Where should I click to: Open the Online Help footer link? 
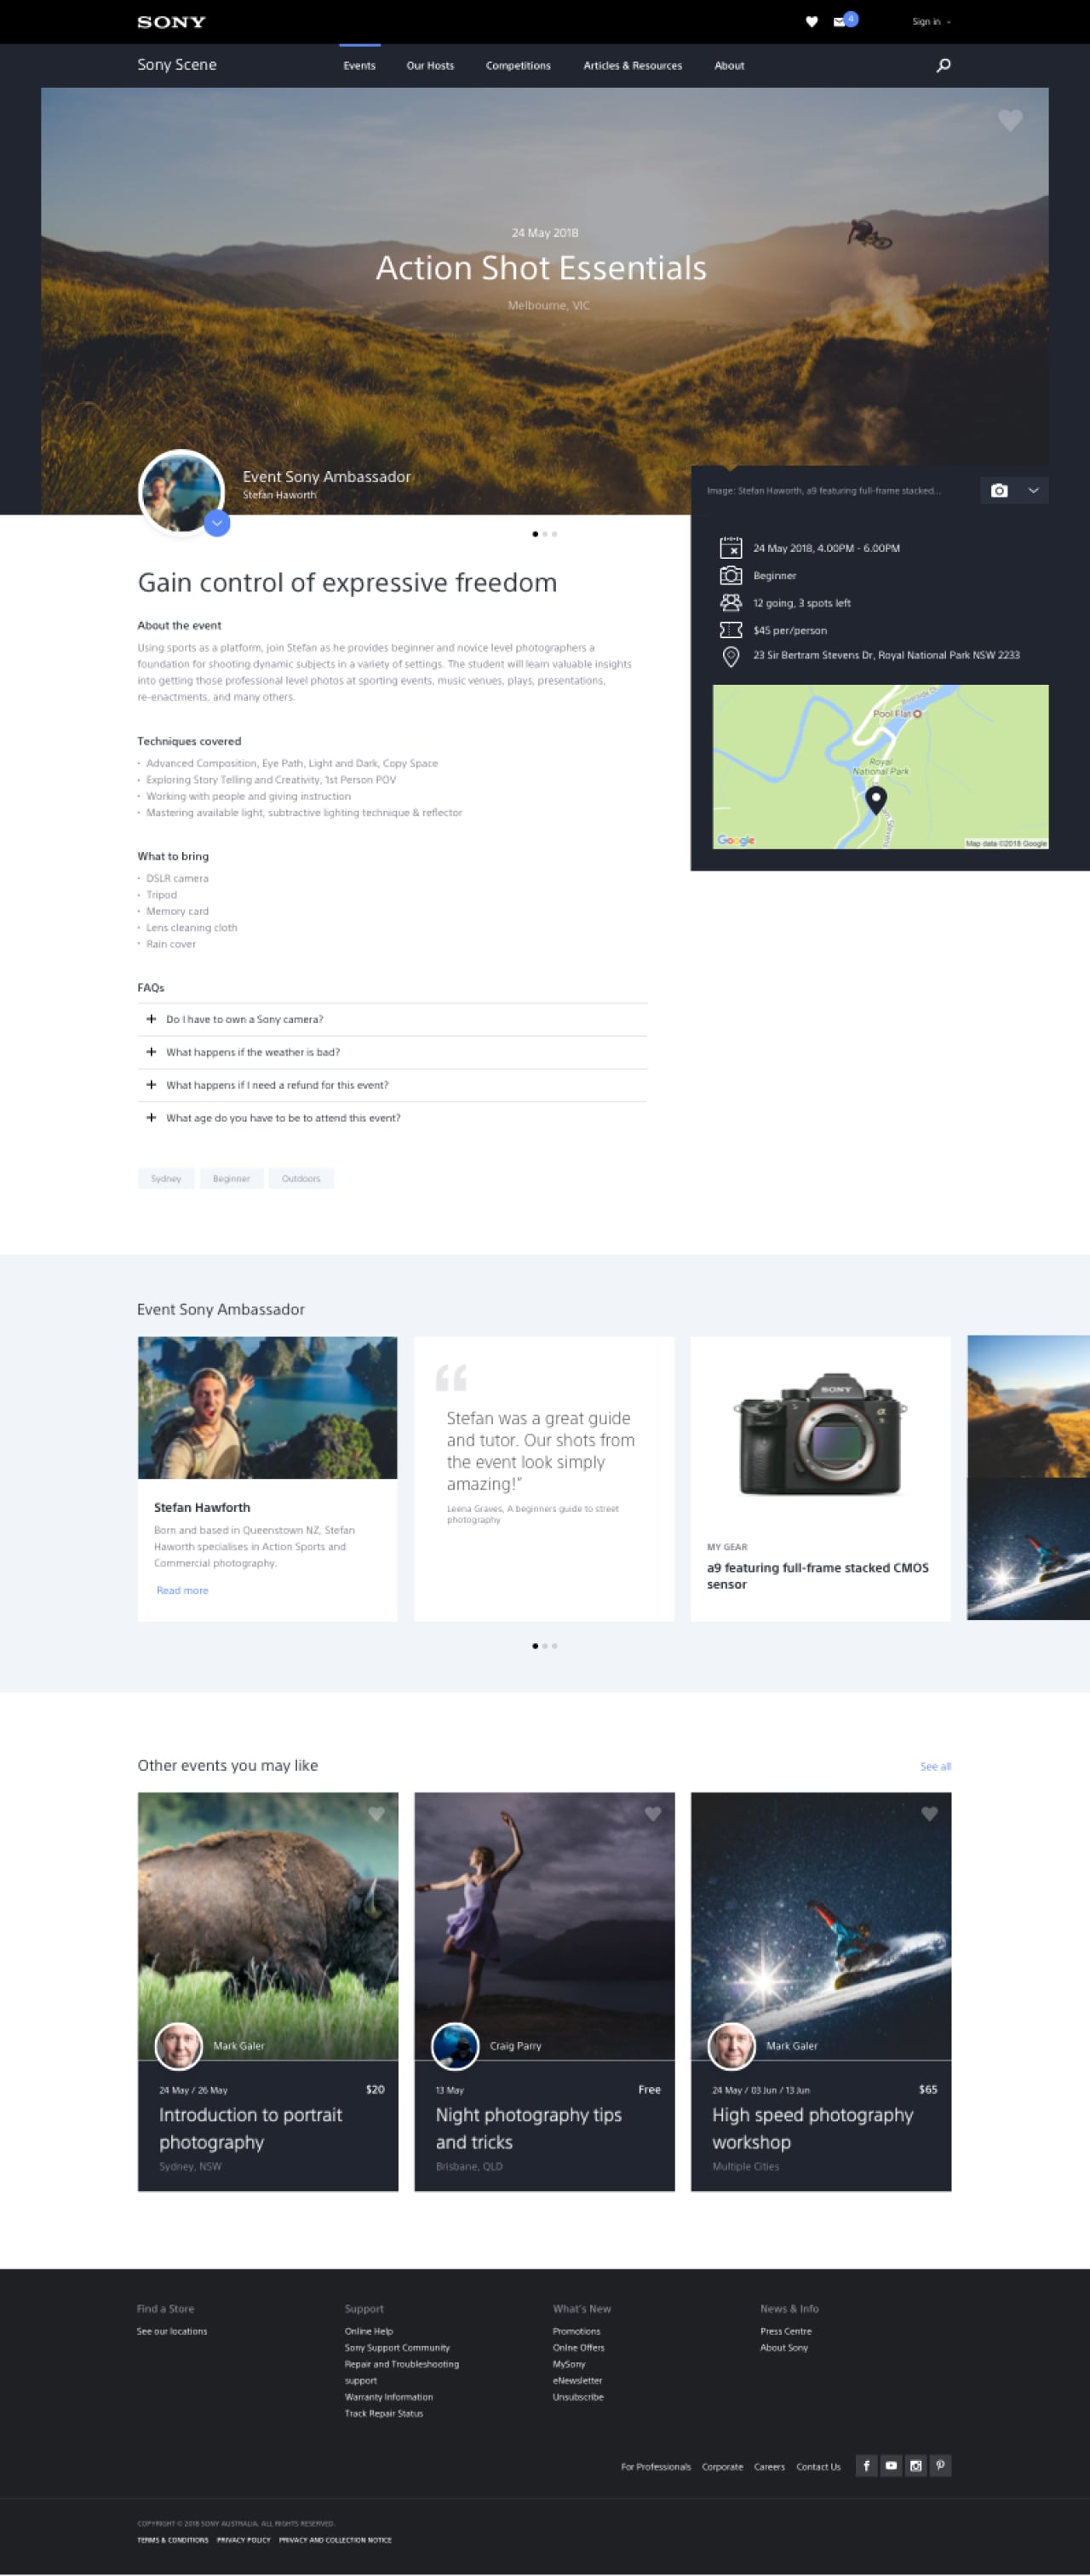pyautogui.click(x=369, y=2332)
